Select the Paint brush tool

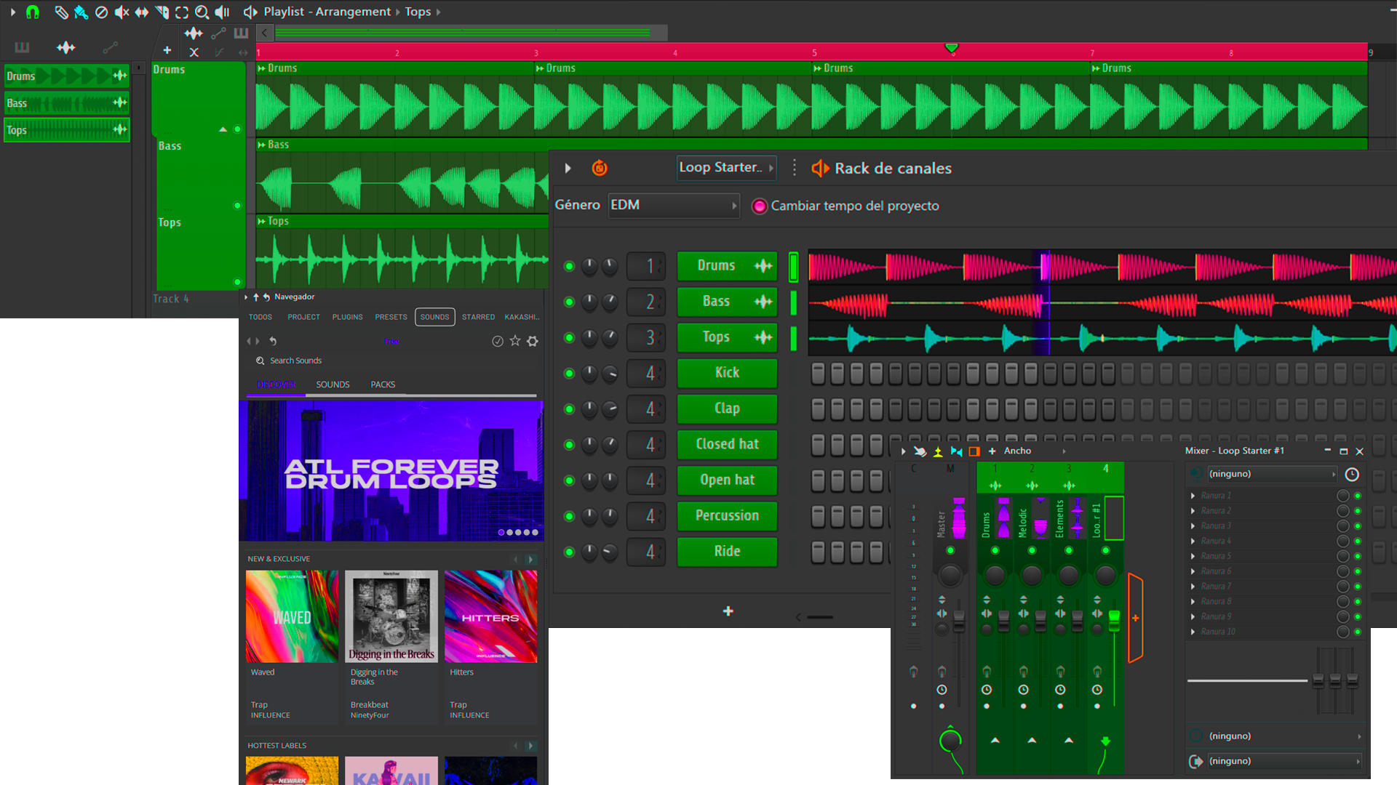[x=81, y=12]
